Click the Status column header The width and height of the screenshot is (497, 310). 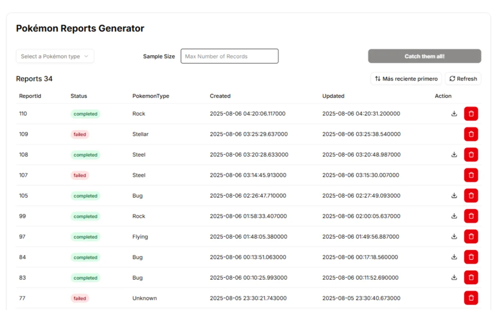(79, 96)
